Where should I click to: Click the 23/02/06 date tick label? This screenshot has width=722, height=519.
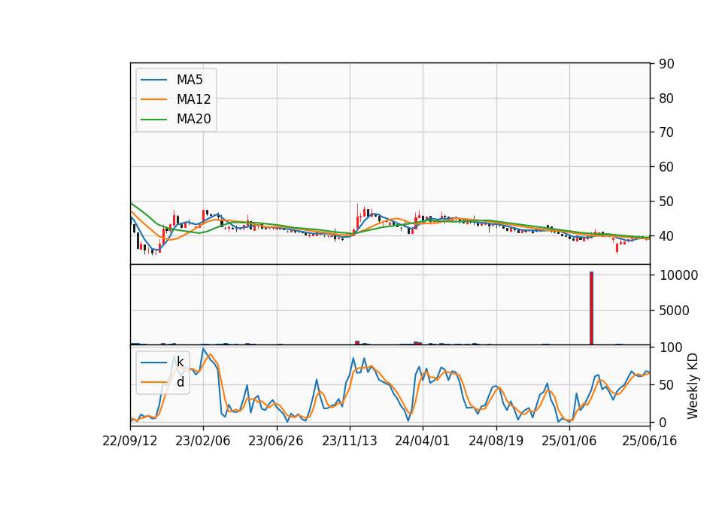[202, 442]
